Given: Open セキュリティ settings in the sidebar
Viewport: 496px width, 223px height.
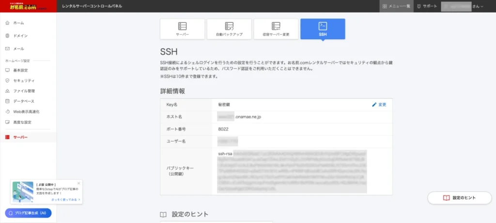Looking at the screenshot, I should (23, 80).
